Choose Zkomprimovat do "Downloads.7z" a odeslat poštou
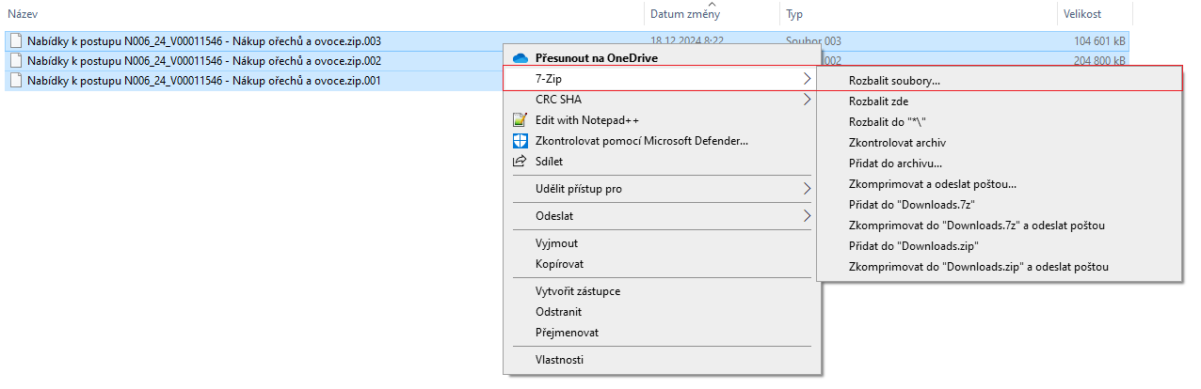Screen dimensions: 1201x389 point(999,226)
